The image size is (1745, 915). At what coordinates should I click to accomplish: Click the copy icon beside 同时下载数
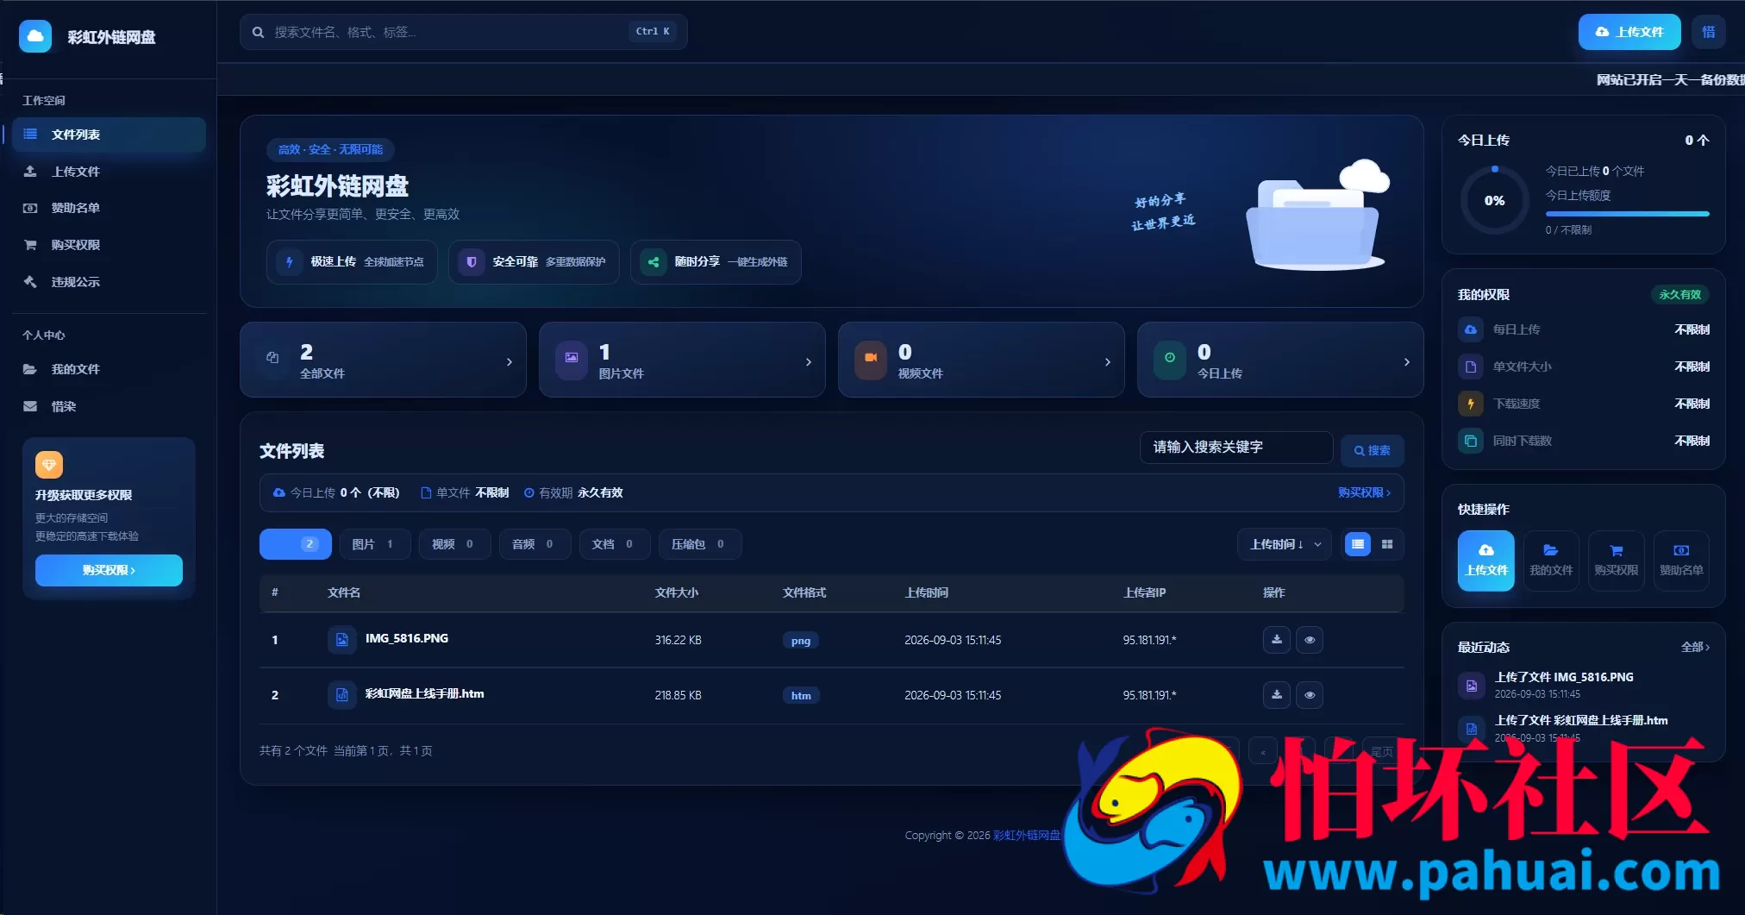[1471, 441]
